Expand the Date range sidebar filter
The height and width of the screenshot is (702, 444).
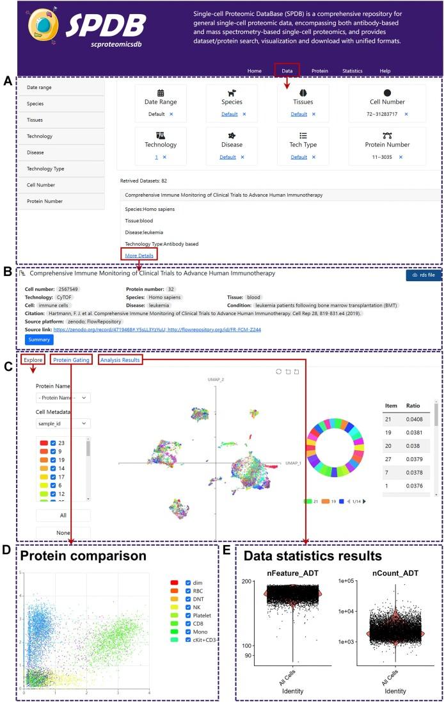[x=61, y=87]
